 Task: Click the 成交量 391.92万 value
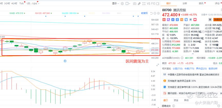coord(217,25)
